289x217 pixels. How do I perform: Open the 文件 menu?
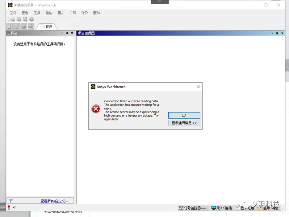[x=13, y=13]
